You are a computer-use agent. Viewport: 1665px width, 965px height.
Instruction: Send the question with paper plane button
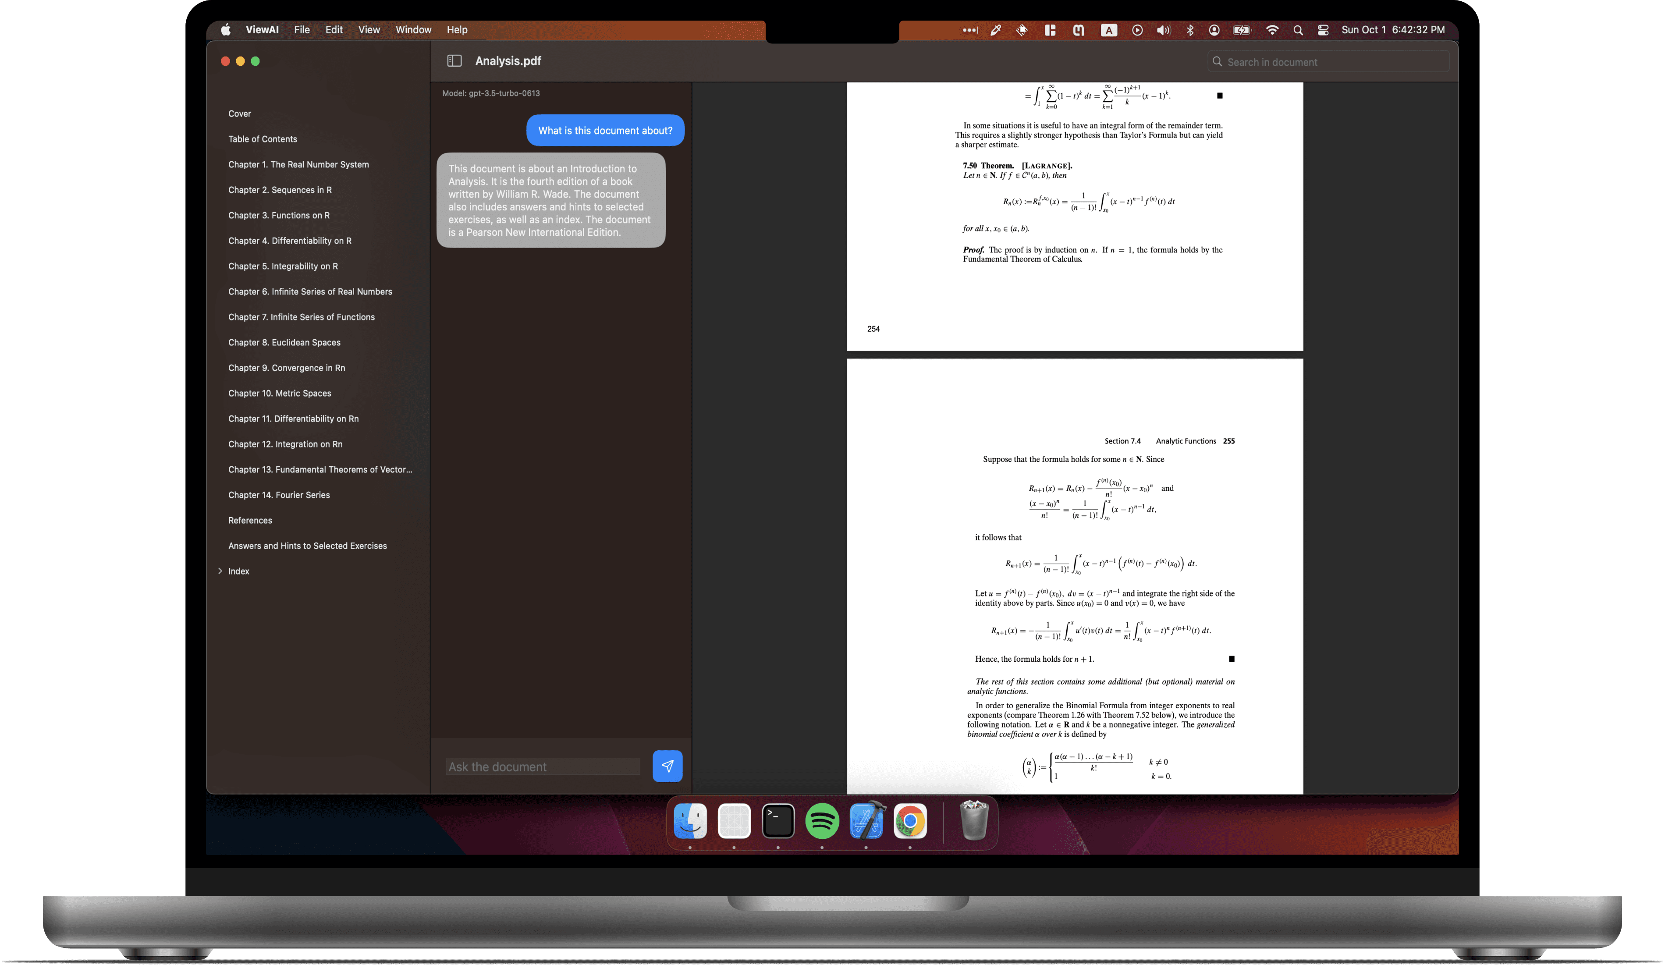(x=667, y=766)
